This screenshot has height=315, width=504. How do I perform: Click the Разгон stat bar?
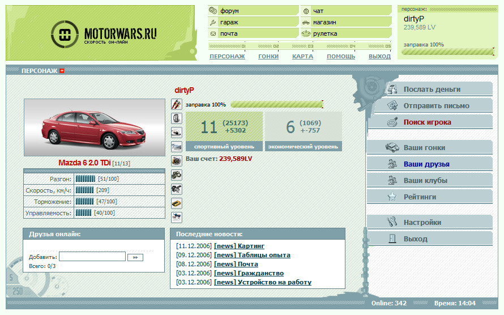pyautogui.click(x=85, y=178)
